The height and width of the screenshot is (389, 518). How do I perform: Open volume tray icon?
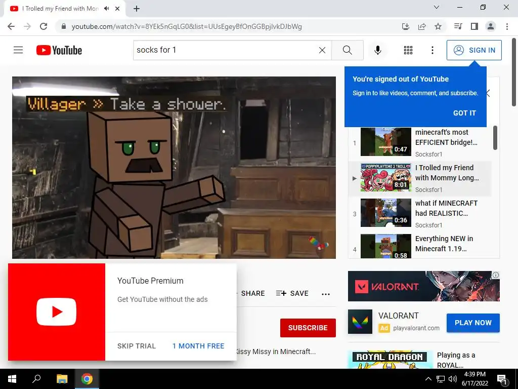[x=453, y=379]
